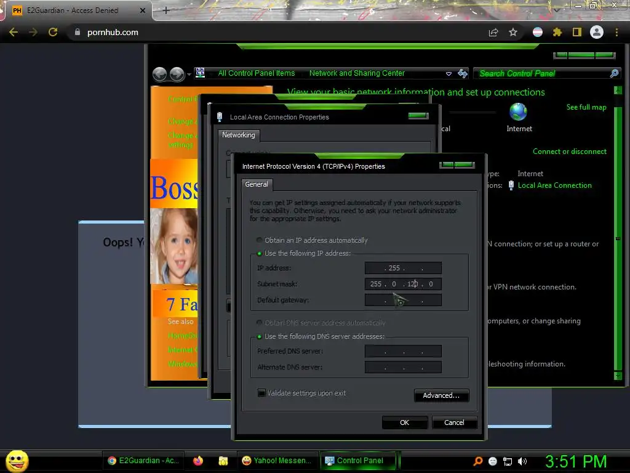Expand Control Panel address bar dropdown

[x=449, y=74]
